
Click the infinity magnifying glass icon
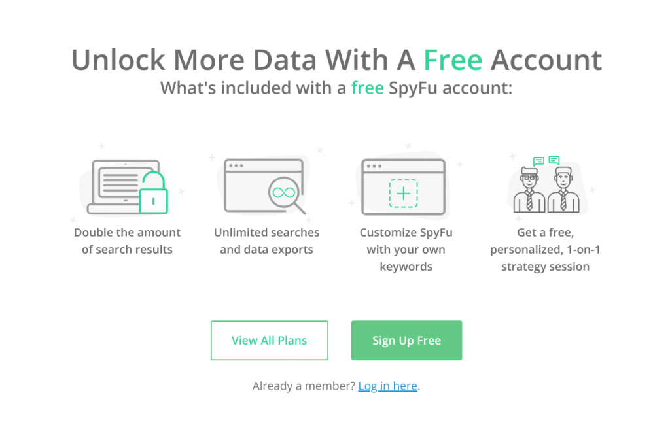pyautogui.click(x=287, y=195)
